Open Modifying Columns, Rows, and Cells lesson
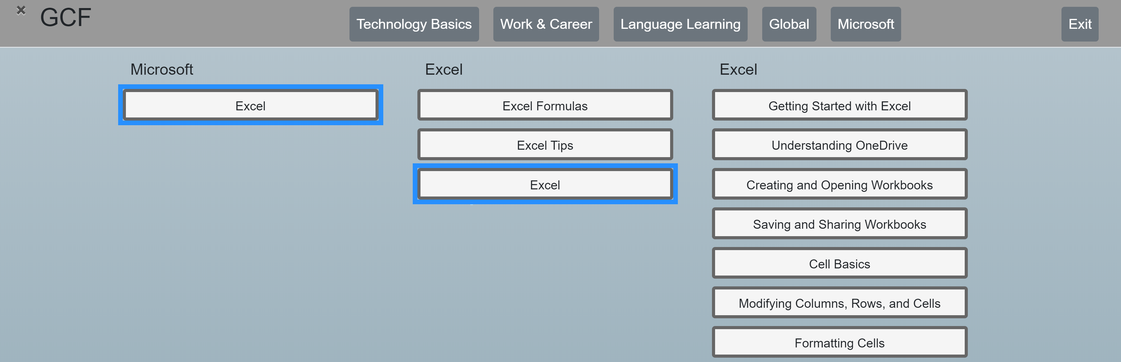1121x362 pixels. point(839,303)
